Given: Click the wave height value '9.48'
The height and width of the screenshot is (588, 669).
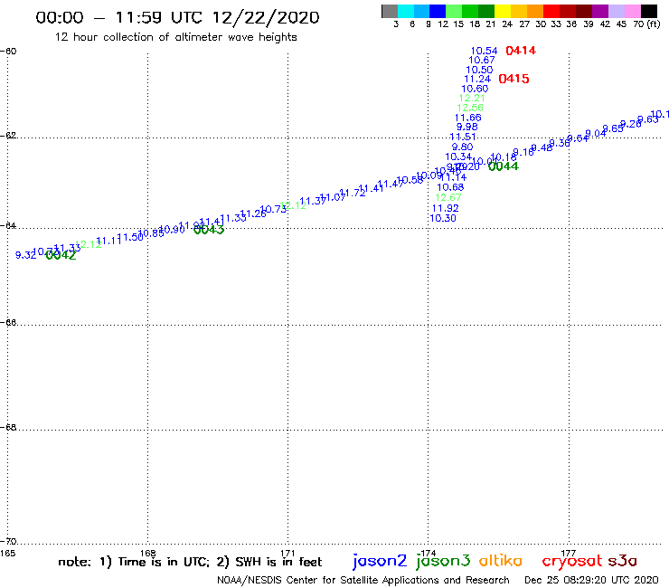Looking at the screenshot, I should 542,148.
